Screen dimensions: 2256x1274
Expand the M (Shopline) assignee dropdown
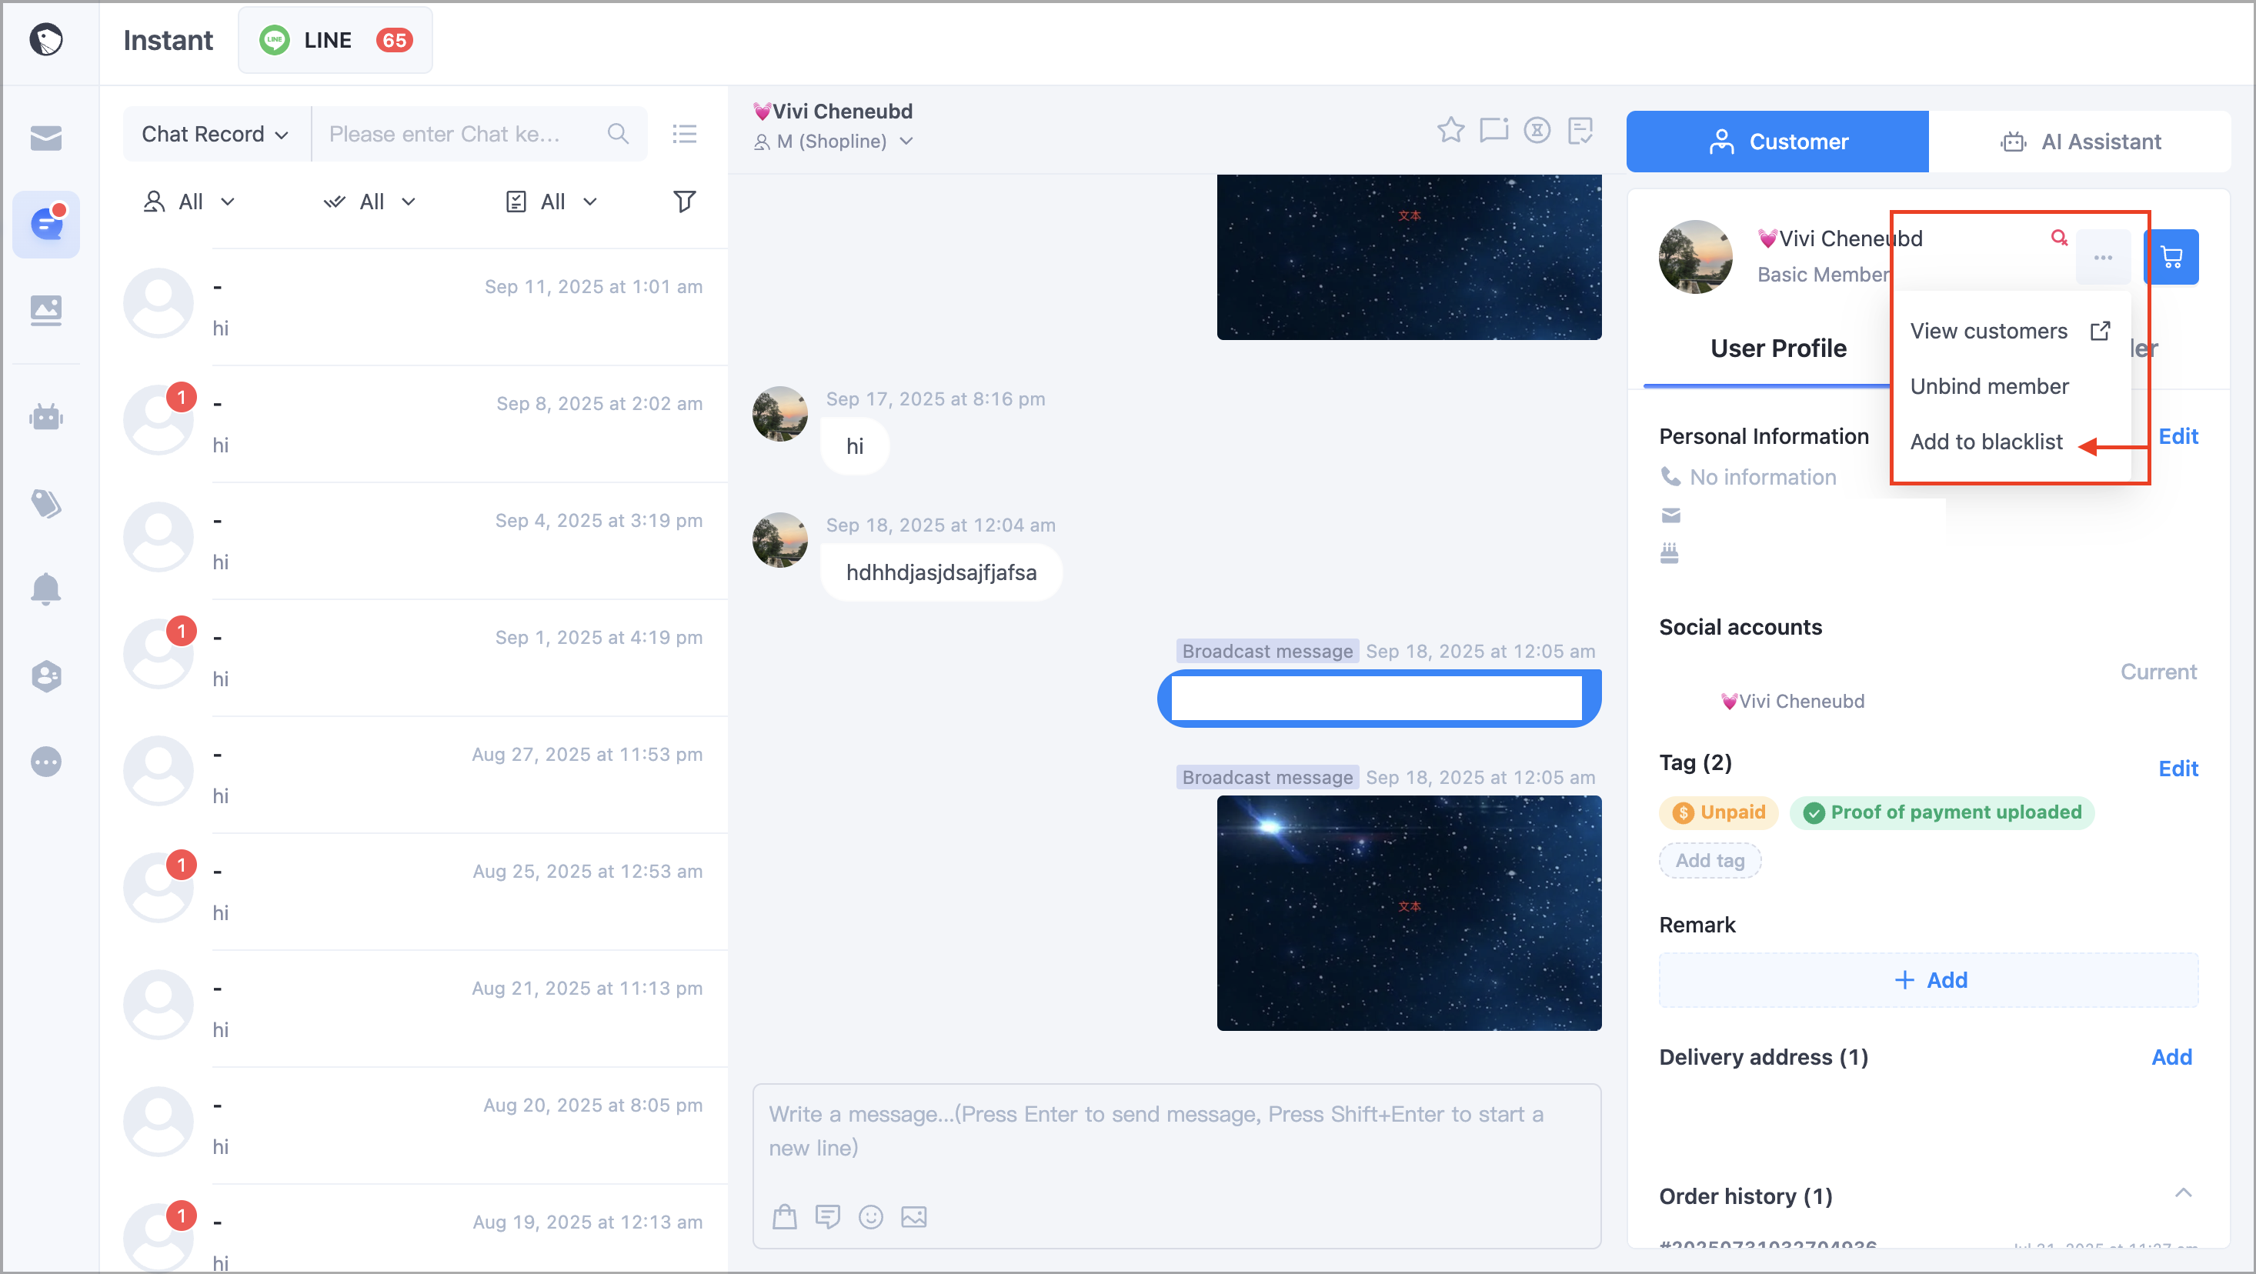(x=833, y=141)
